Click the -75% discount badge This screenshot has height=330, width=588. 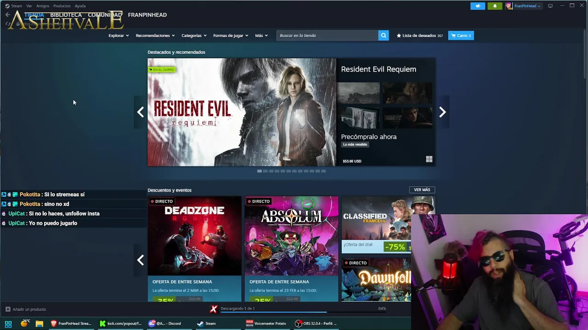click(x=396, y=247)
